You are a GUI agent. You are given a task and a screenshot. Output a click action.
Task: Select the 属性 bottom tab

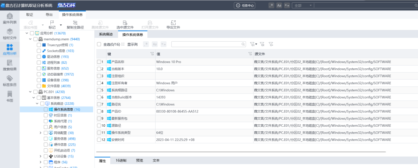coord(102,161)
